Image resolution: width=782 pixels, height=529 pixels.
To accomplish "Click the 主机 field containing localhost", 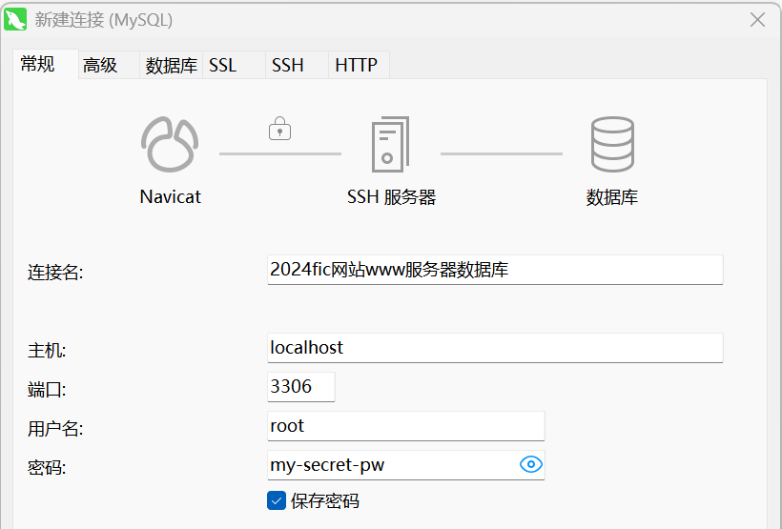I will click(x=495, y=348).
